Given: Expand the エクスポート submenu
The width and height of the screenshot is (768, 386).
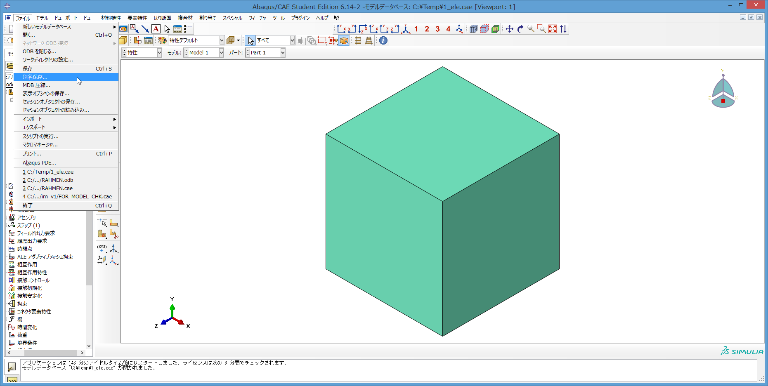Looking at the screenshot, I should [x=66, y=127].
